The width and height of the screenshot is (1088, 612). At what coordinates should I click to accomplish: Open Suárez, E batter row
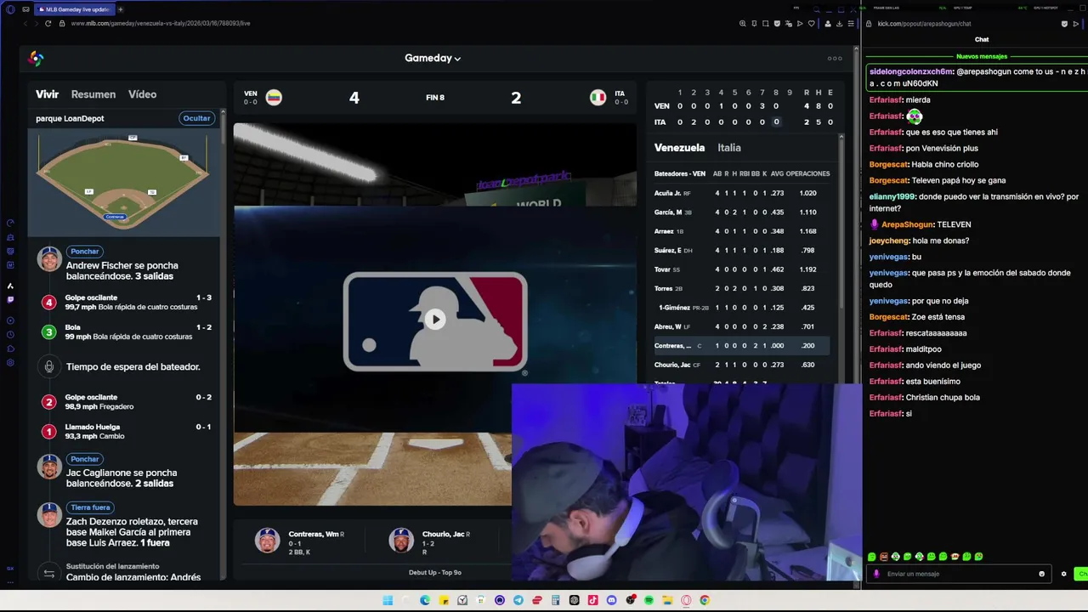click(x=741, y=250)
